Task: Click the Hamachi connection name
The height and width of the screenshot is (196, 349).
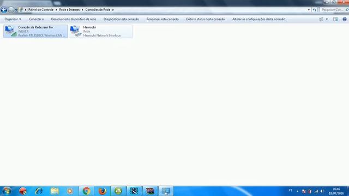Action: (89, 27)
